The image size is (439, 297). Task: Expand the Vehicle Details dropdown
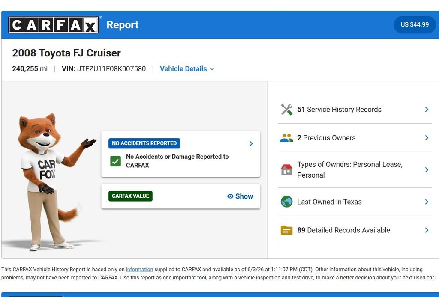187,69
